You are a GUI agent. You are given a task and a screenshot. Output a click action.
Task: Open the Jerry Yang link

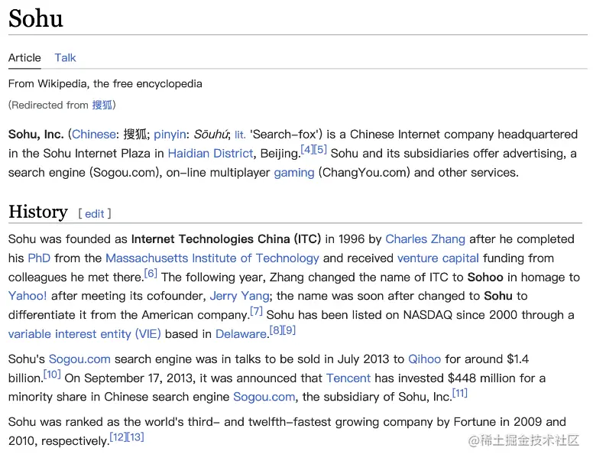(239, 296)
